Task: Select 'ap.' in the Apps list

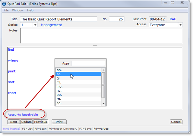Action: [x=78, y=70]
